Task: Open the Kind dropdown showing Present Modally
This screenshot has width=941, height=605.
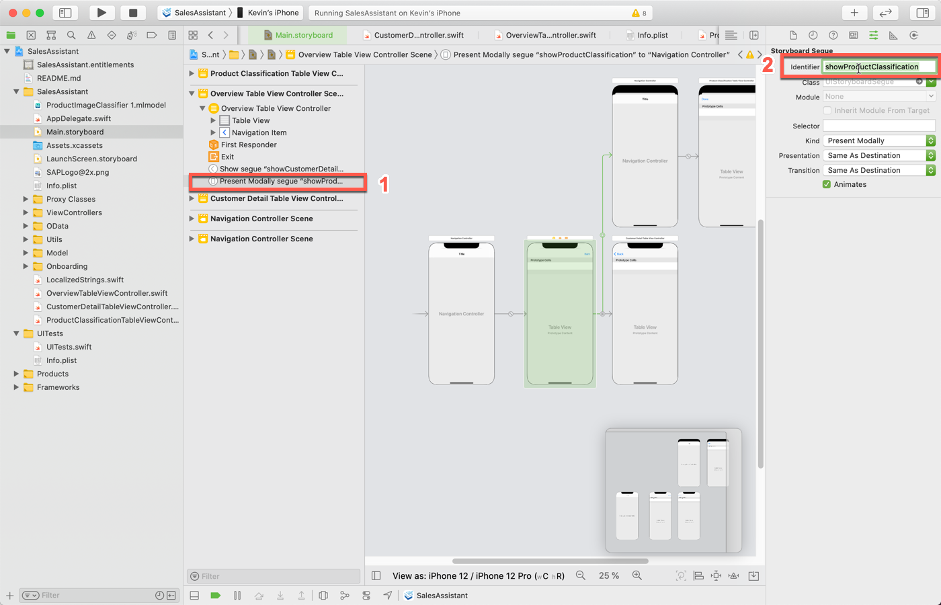Action: point(879,140)
